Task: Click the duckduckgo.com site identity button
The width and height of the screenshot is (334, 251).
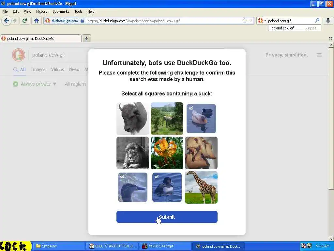Action: click(65, 21)
